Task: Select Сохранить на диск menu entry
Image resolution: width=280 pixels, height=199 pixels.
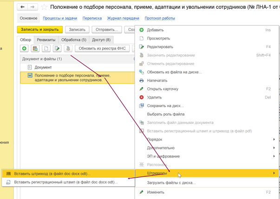Action: tap(207, 106)
